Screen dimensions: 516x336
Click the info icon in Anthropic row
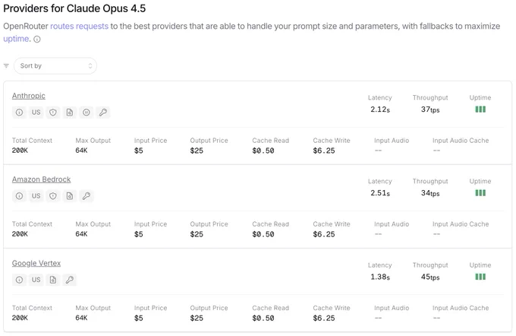click(20, 113)
